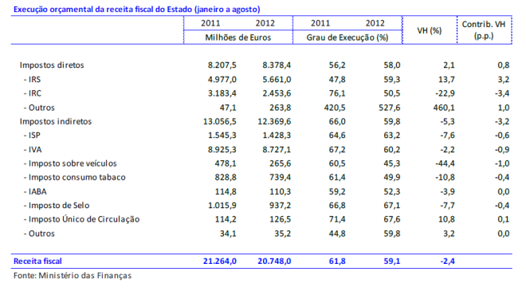Click the total 20.748,0 in Receita fiscal

(274, 261)
